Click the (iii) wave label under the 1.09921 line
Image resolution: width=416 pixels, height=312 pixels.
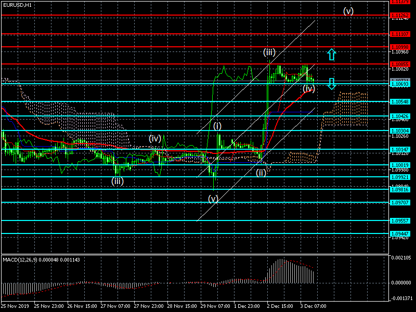point(118,181)
